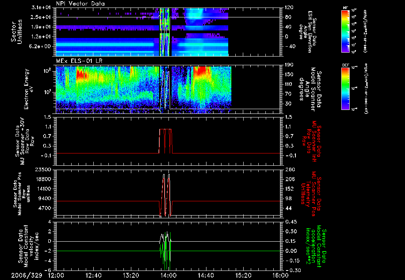The height and width of the screenshot is (280, 405).
Task: Click the 150 scanner angle tick
Action: click(x=289, y=75)
